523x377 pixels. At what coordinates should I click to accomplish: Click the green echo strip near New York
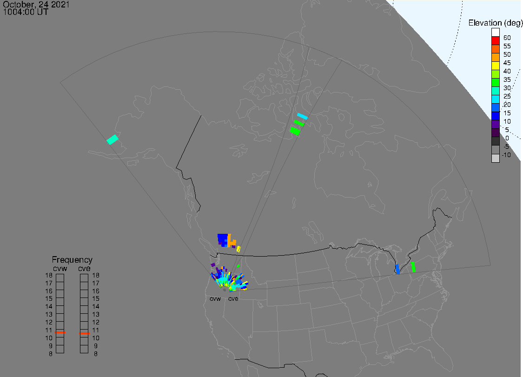click(413, 267)
